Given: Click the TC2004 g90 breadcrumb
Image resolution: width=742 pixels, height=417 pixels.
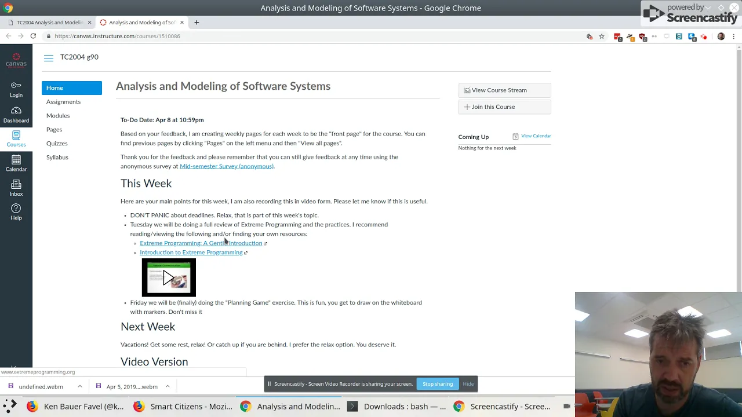Looking at the screenshot, I should pyautogui.click(x=79, y=57).
